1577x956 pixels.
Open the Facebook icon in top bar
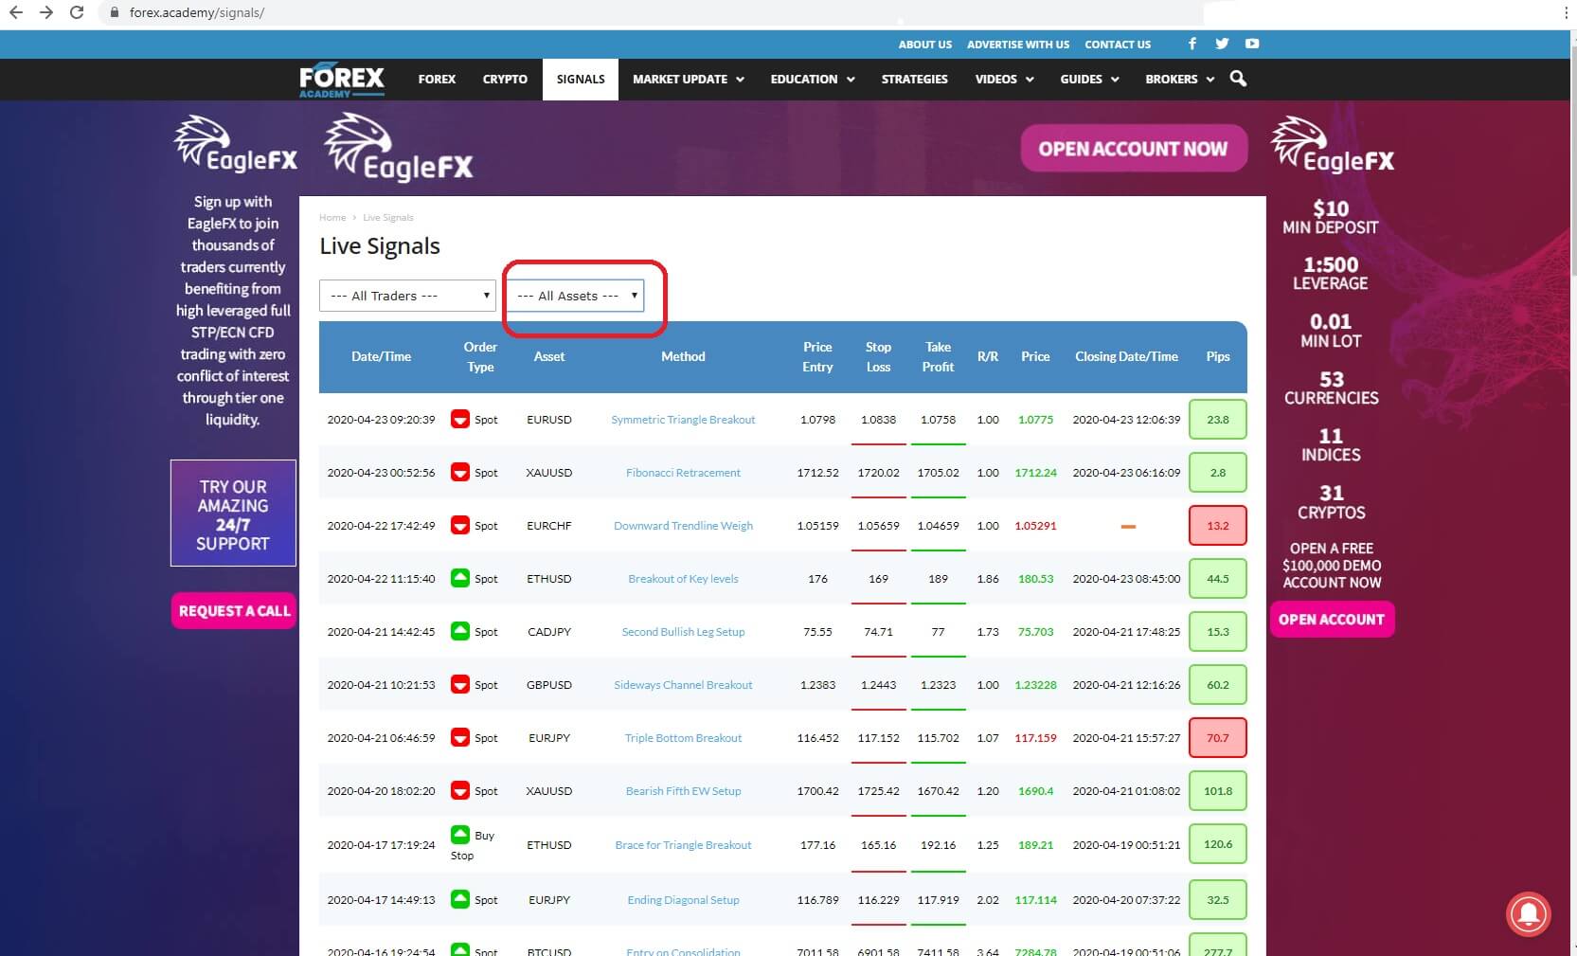1192,44
